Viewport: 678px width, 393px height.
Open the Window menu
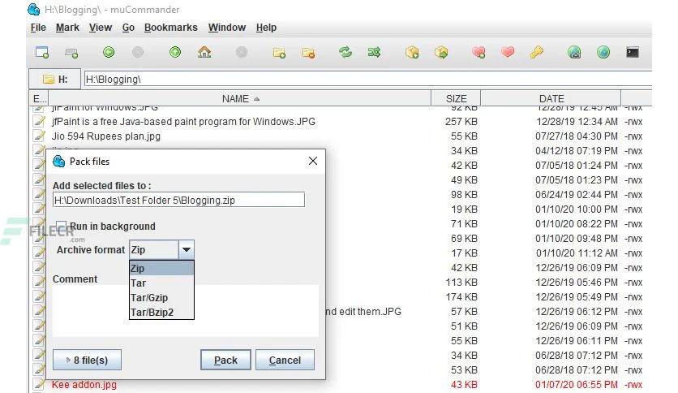tap(226, 28)
